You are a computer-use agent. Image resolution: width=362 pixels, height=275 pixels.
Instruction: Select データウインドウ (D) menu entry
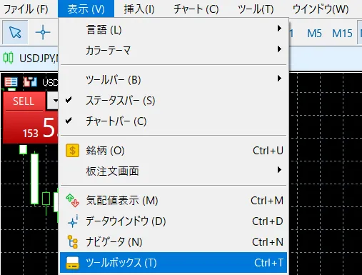[174, 221]
